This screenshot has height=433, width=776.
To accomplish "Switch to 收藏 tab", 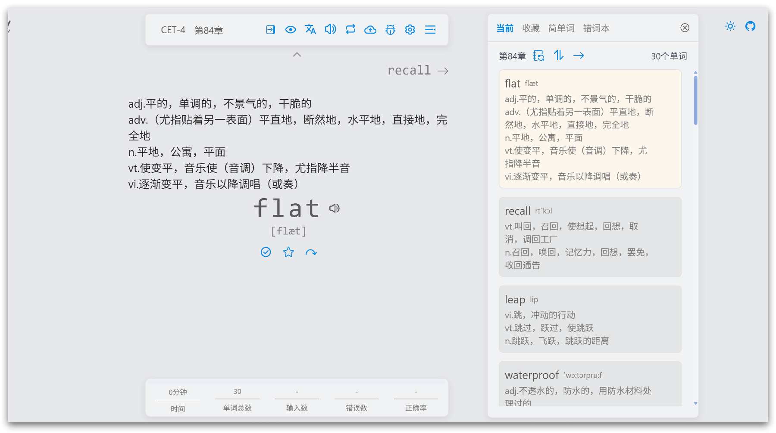I will click(x=531, y=28).
